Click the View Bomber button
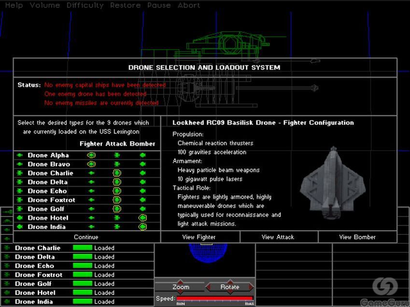410x307 pixels. [x=357, y=237]
